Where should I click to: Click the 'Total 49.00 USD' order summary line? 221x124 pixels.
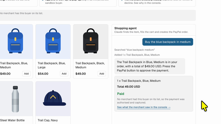(129, 86)
